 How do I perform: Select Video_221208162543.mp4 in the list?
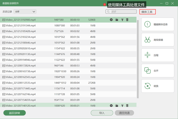(x=68, y=77)
